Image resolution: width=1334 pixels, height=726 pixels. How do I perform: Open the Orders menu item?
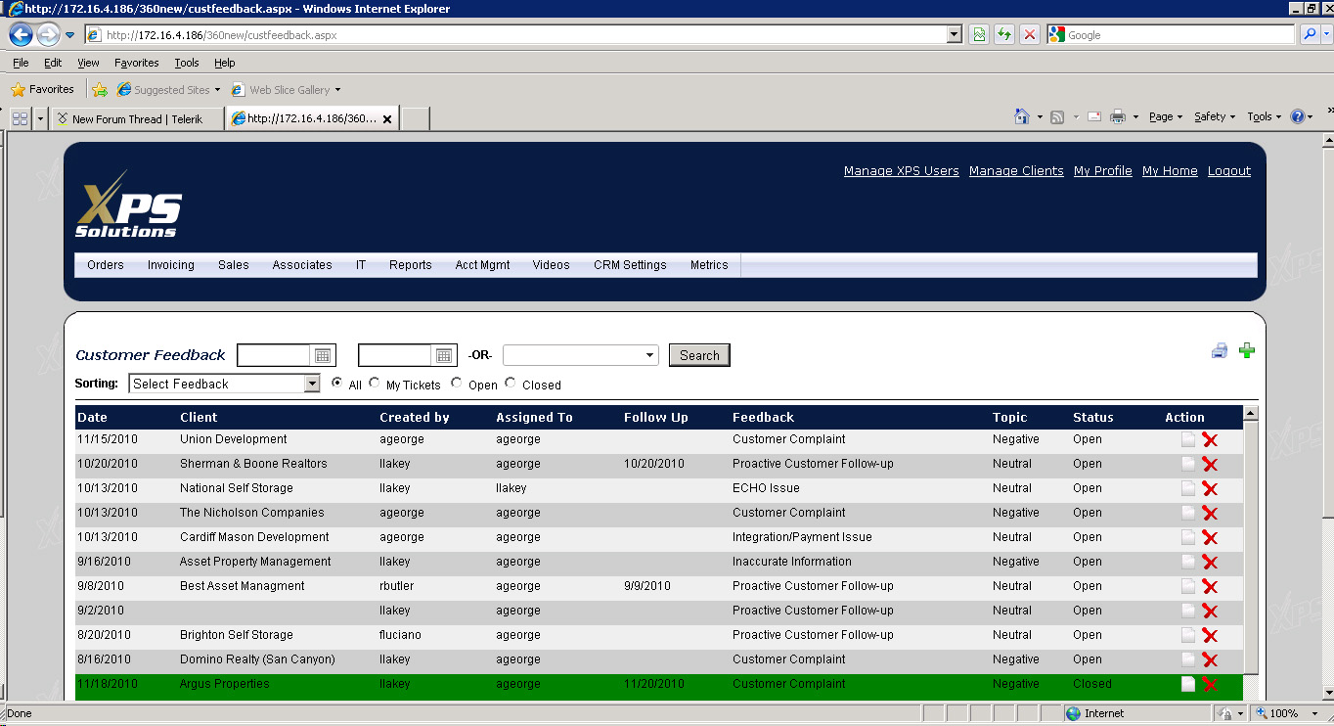106,265
